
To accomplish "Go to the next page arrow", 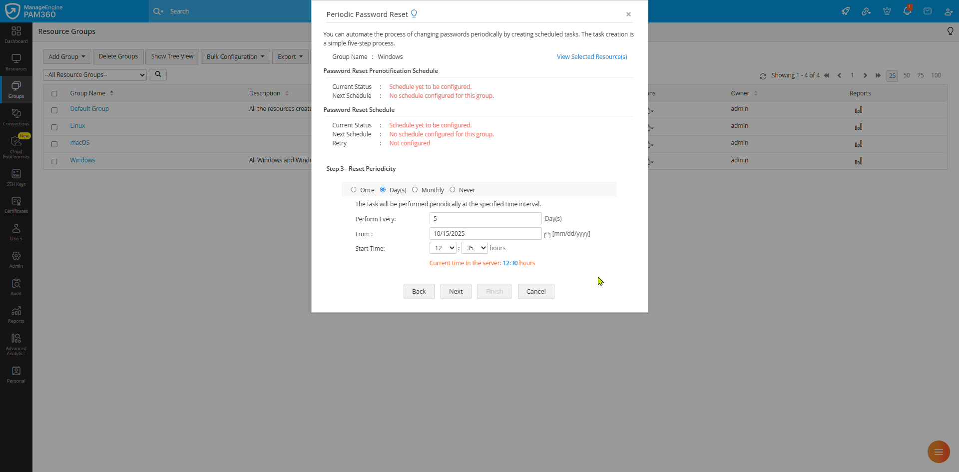I will (865, 75).
